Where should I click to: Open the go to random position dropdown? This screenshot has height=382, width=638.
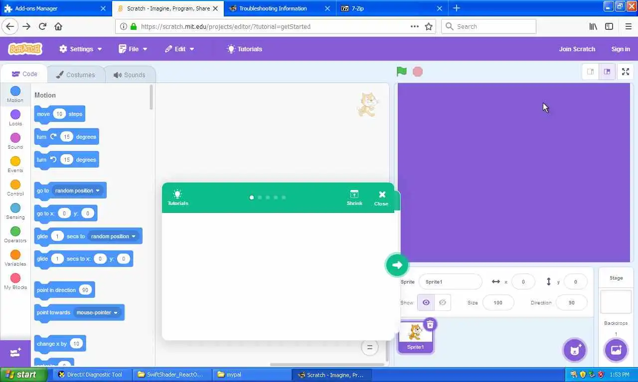click(x=77, y=191)
